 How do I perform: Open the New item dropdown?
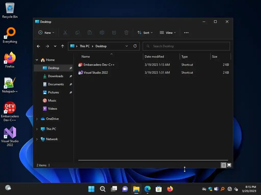(46, 33)
